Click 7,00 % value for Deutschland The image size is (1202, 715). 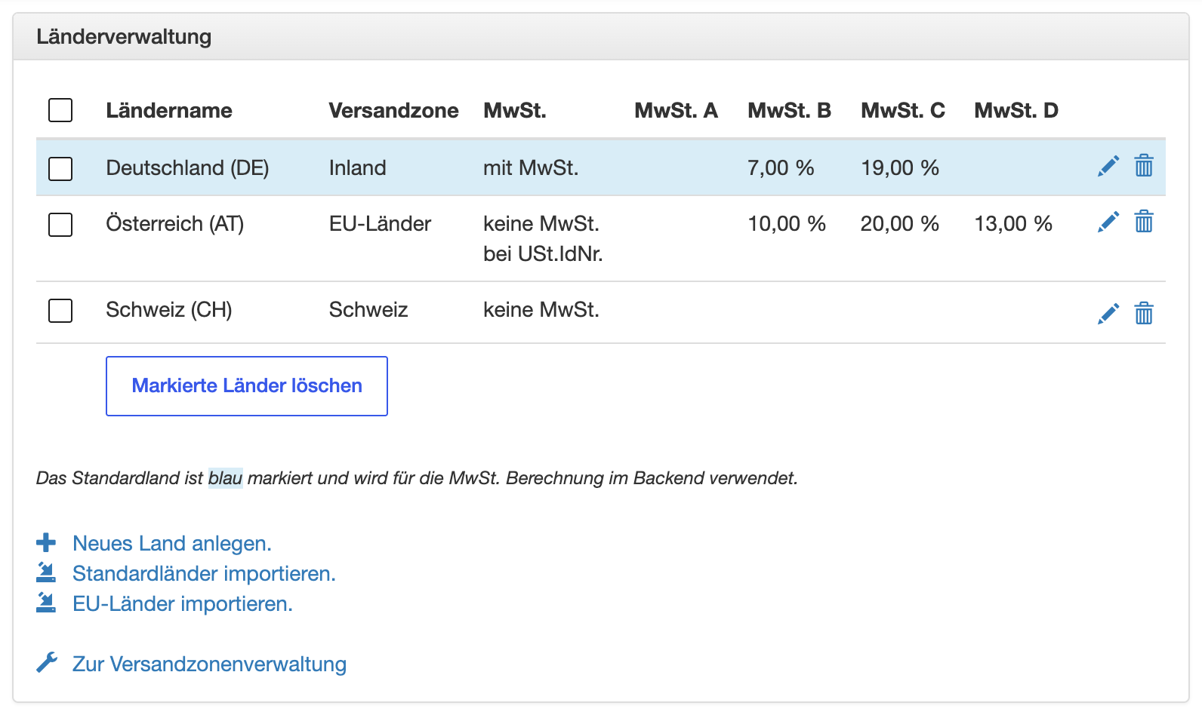781,167
